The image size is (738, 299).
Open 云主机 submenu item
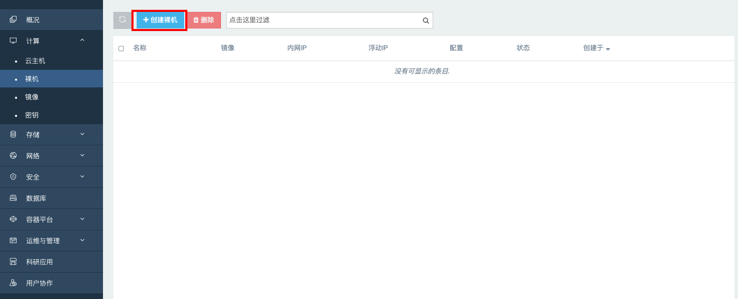tap(51, 61)
